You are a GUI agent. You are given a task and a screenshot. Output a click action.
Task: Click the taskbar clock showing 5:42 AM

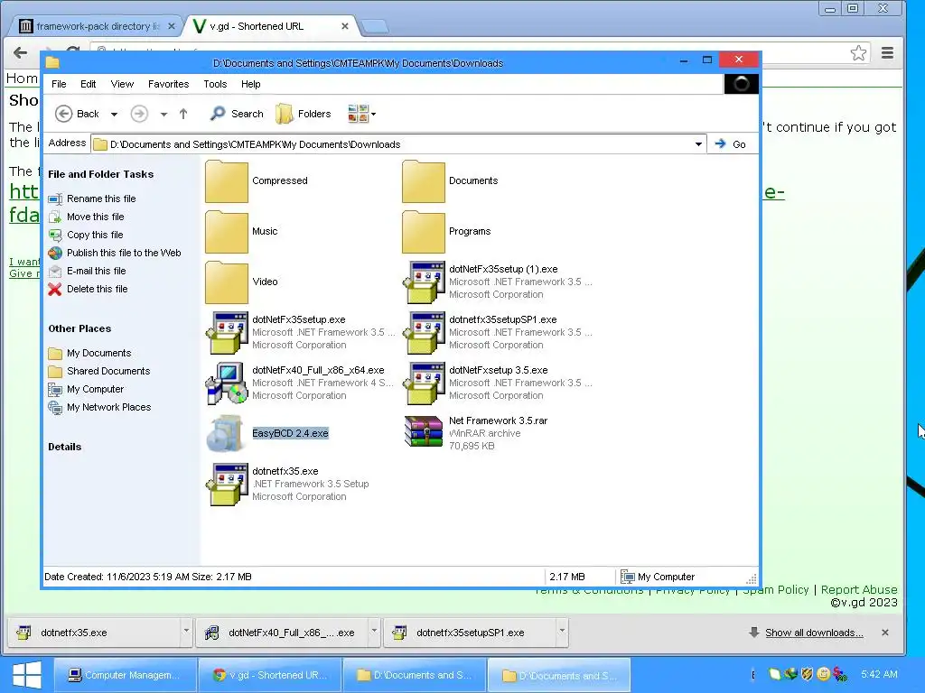tap(879, 674)
